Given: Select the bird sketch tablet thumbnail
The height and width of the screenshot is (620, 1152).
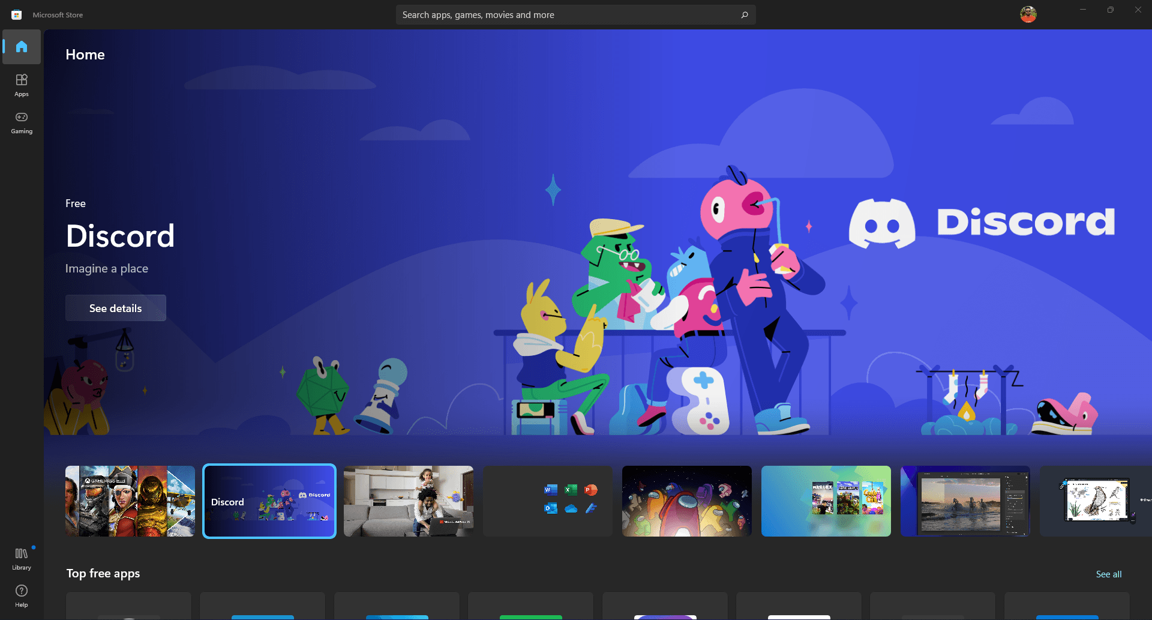Looking at the screenshot, I should coord(1096,501).
